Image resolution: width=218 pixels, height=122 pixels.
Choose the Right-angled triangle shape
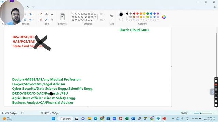click(x=95, y=14)
